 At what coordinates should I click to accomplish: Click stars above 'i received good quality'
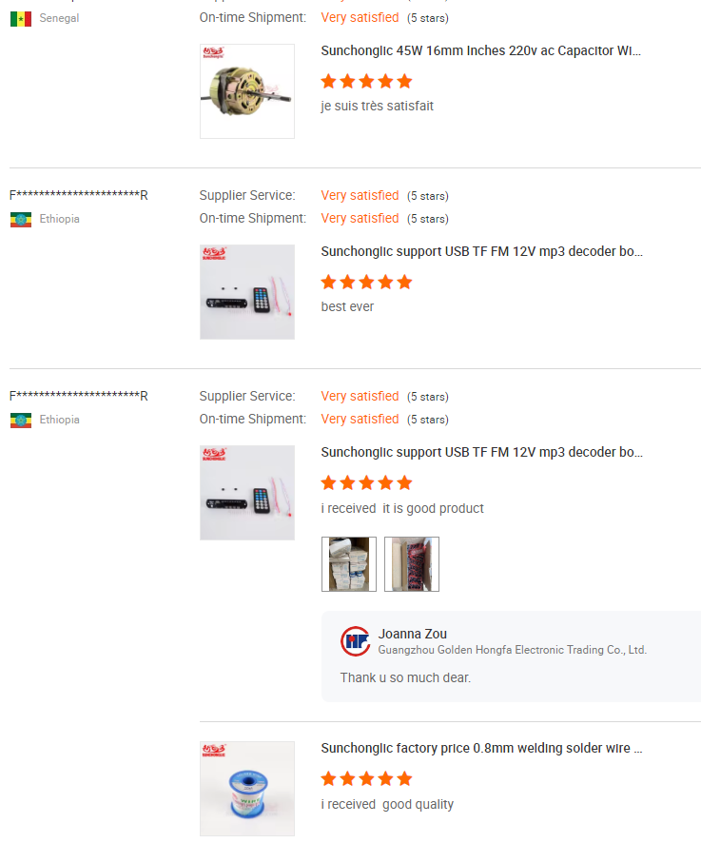point(366,779)
